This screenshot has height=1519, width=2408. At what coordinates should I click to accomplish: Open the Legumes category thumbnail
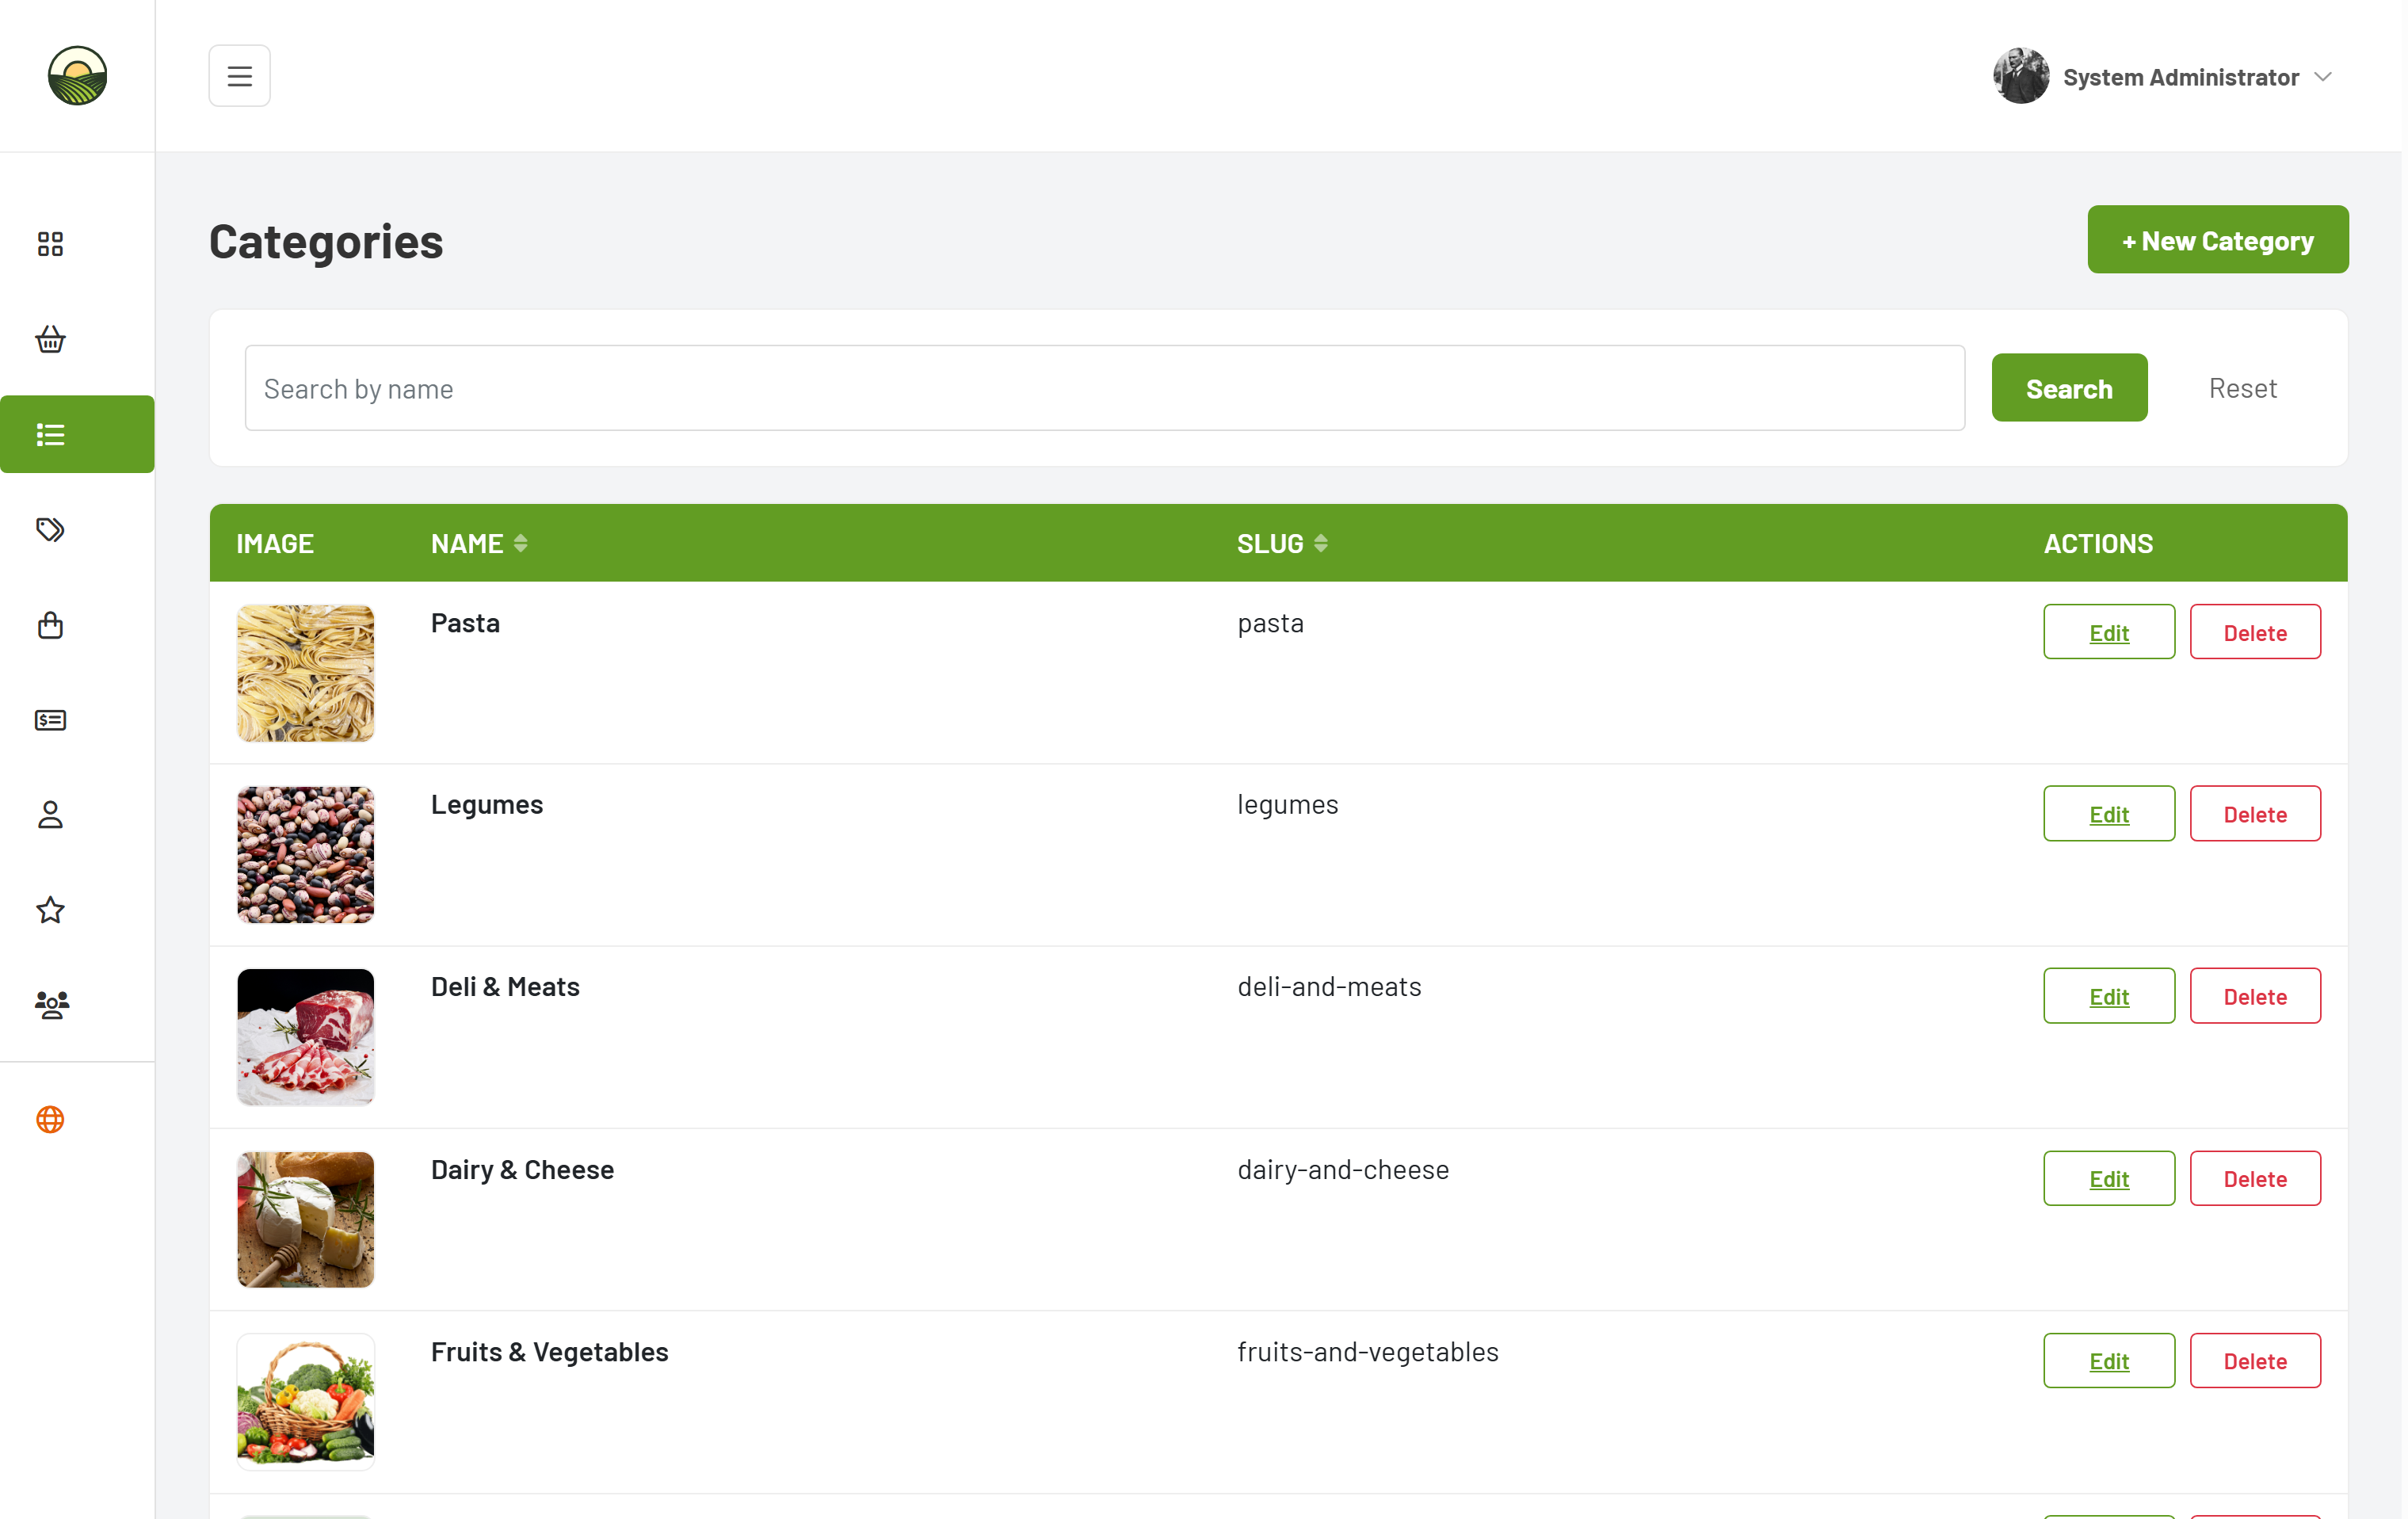(x=305, y=855)
